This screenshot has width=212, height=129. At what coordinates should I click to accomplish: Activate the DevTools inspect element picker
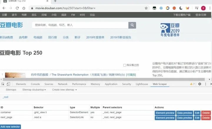pos(3,84)
